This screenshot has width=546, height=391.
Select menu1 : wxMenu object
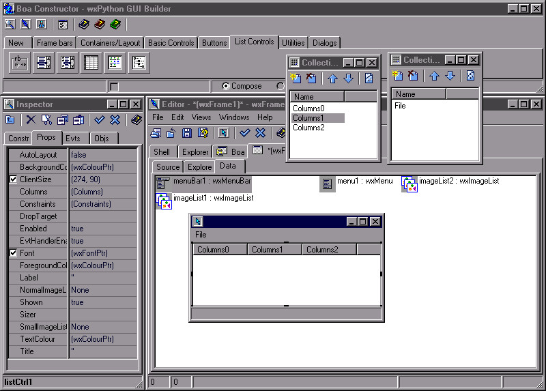[x=356, y=184]
